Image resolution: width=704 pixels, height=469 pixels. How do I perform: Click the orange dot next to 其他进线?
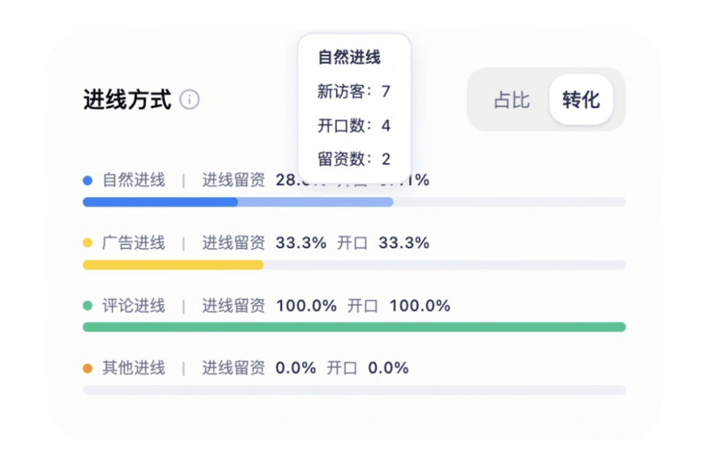pos(87,369)
